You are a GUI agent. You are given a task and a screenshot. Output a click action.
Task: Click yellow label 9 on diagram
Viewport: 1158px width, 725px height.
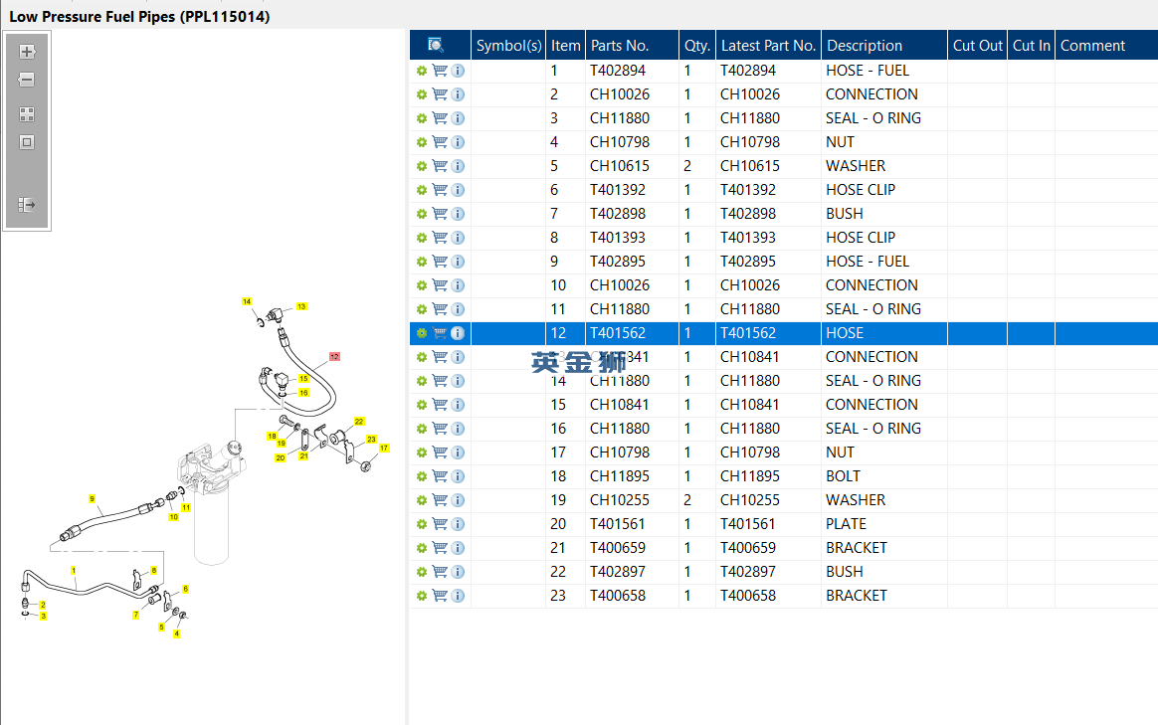coord(92,499)
